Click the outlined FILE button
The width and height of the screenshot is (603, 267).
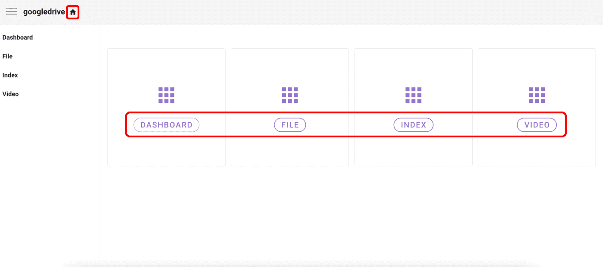(290, 125)
